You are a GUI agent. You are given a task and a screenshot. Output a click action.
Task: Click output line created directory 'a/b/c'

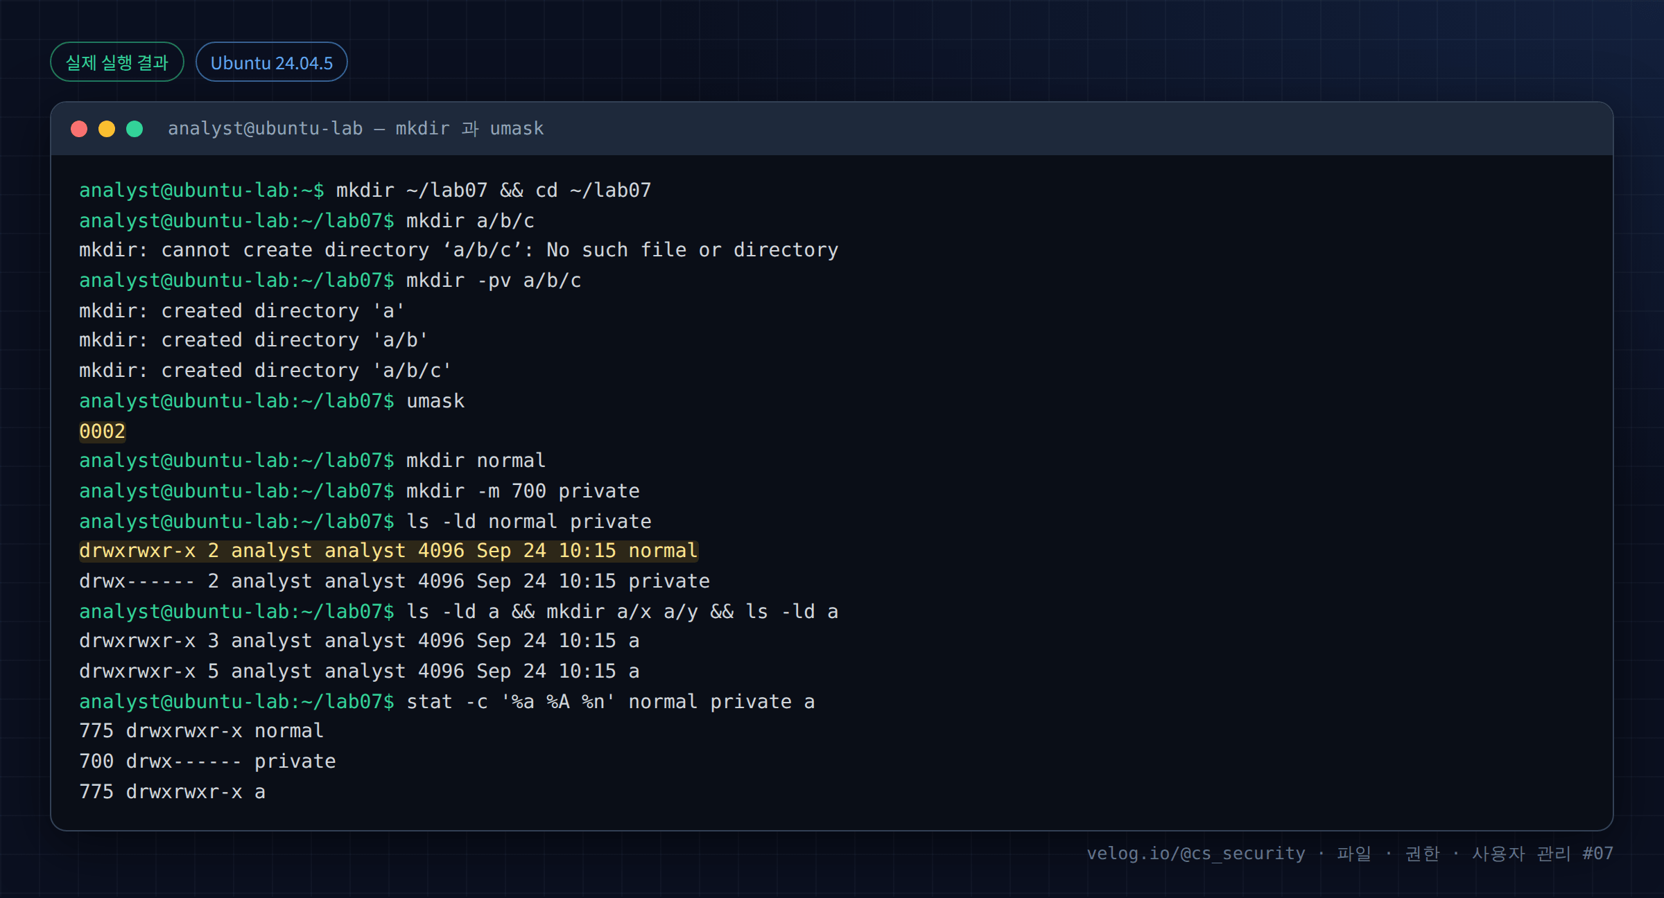(x=266, y=371)
